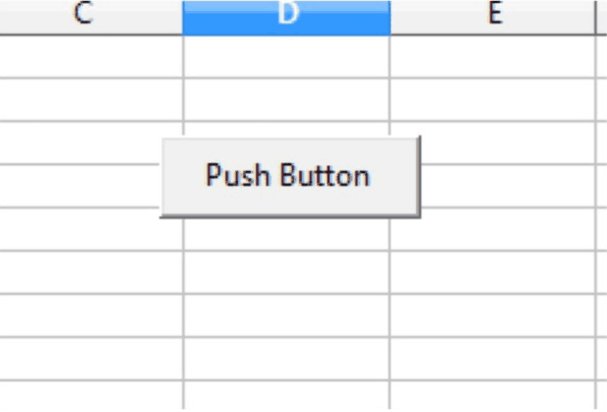Click the first visible cell in column D

point(286,56)
